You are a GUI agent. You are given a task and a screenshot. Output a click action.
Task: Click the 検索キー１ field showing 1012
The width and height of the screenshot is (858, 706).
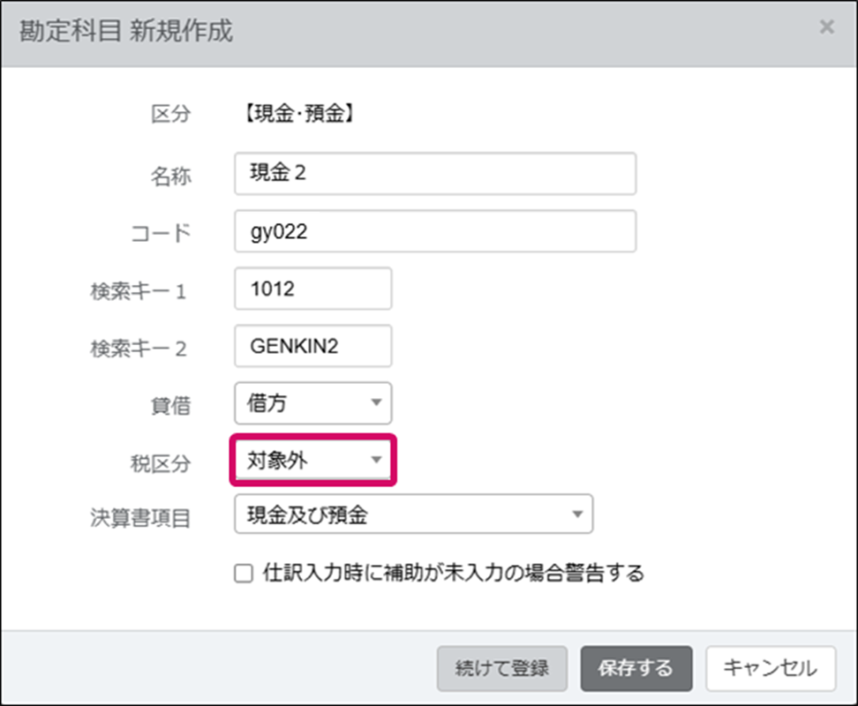click(x=313, y=289)
